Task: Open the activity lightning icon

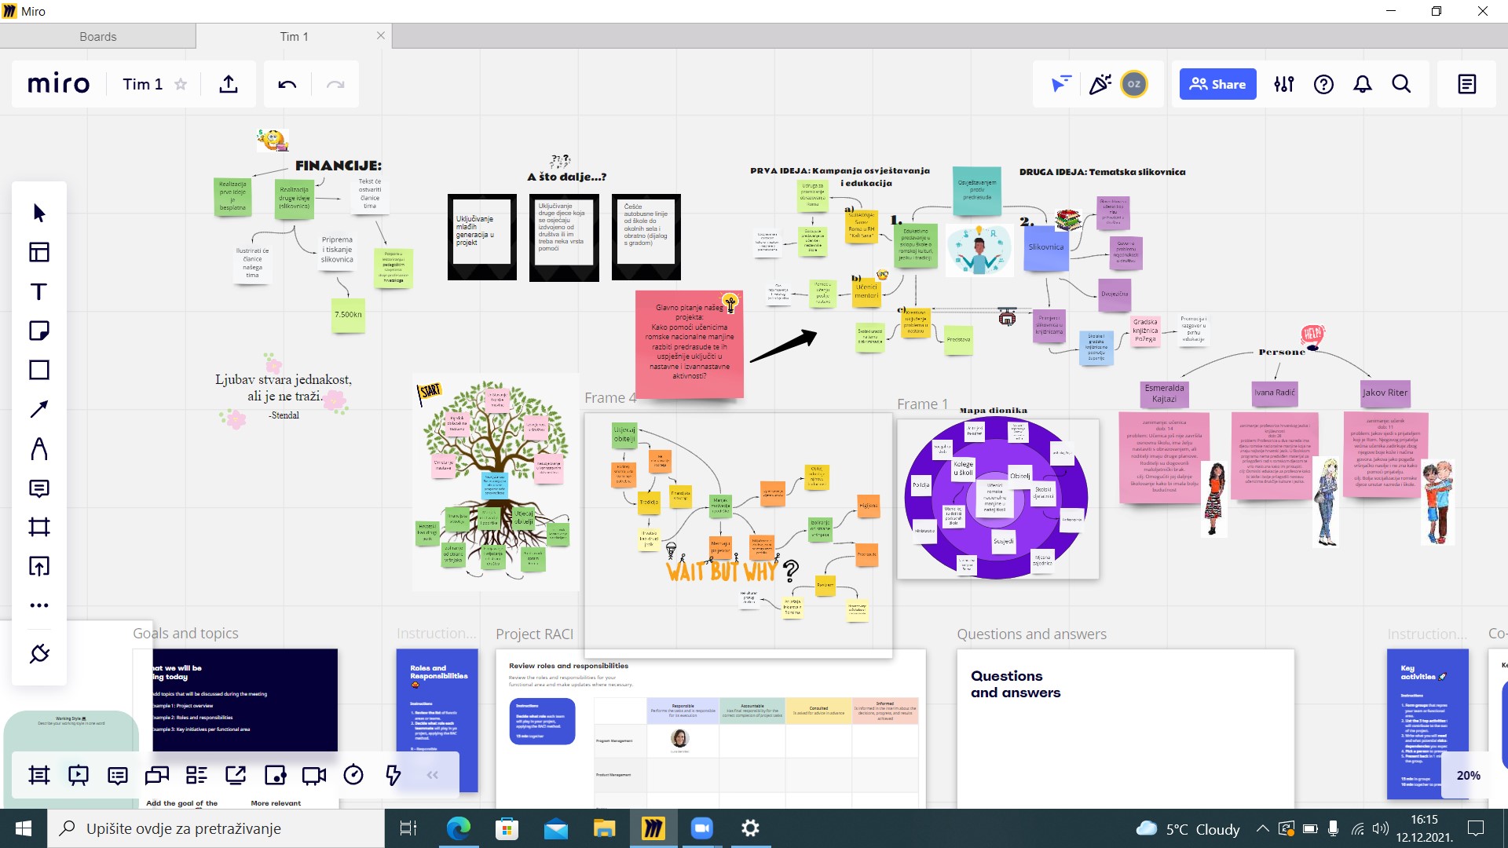Action: 393,776
